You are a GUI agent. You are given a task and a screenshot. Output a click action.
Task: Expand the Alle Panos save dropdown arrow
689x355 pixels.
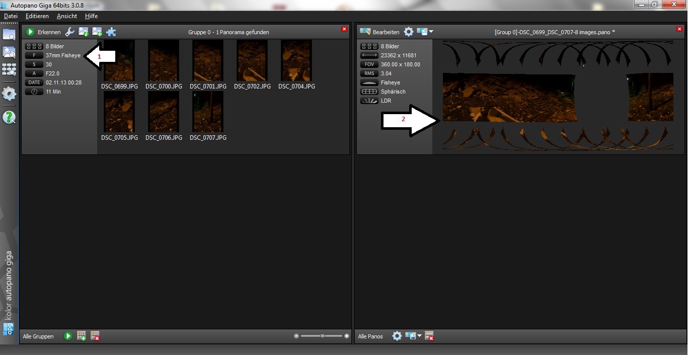[x=419, y=336]
